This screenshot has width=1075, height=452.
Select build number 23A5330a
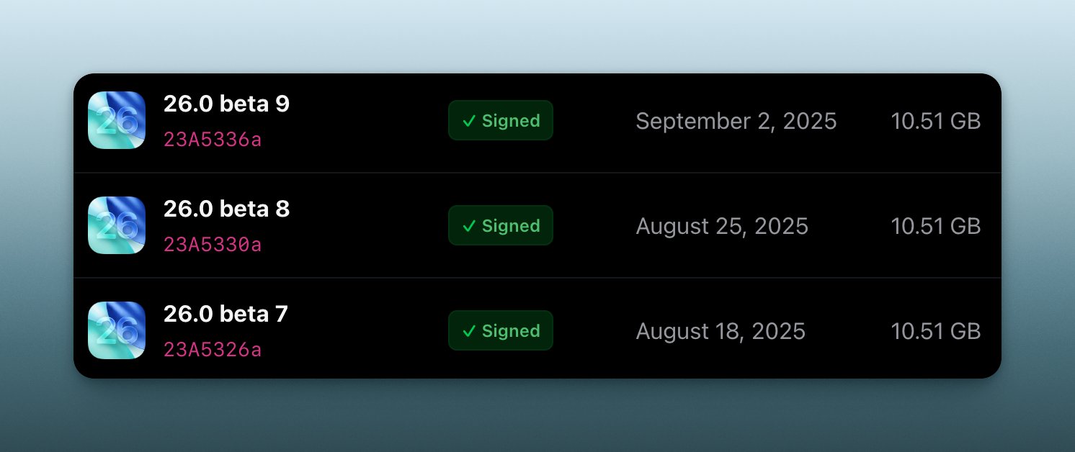(x=213, y=245)
